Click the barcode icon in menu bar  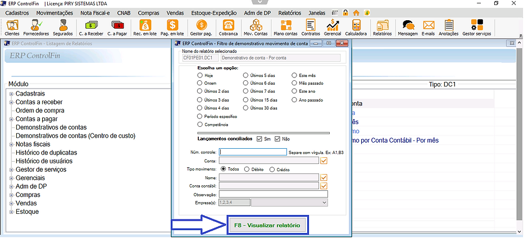pos(334,13)
